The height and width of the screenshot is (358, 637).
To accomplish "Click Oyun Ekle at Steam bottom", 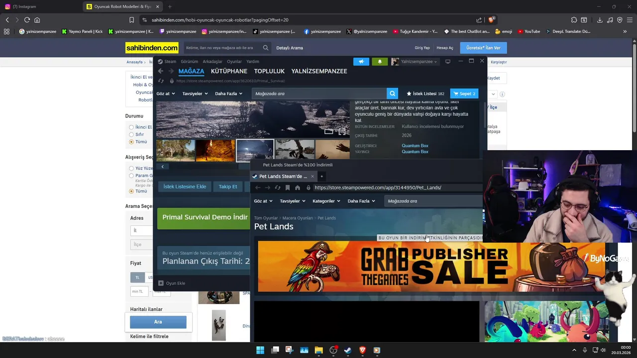I will [x=172, y=283].
